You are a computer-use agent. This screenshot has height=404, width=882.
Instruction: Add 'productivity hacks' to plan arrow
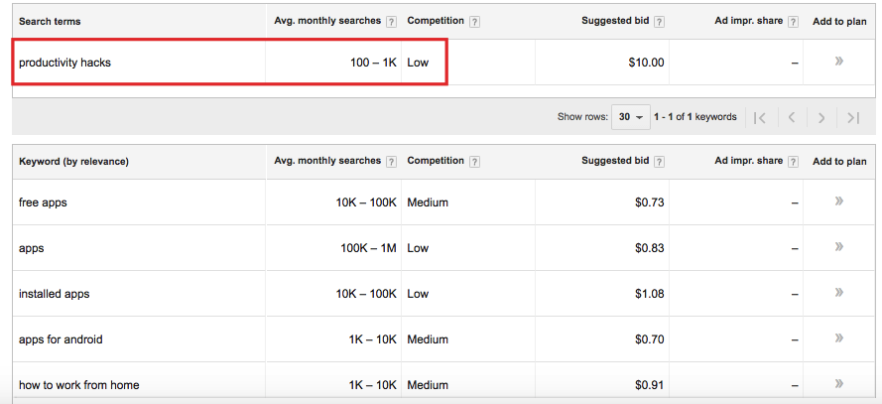tap(839, 61)
